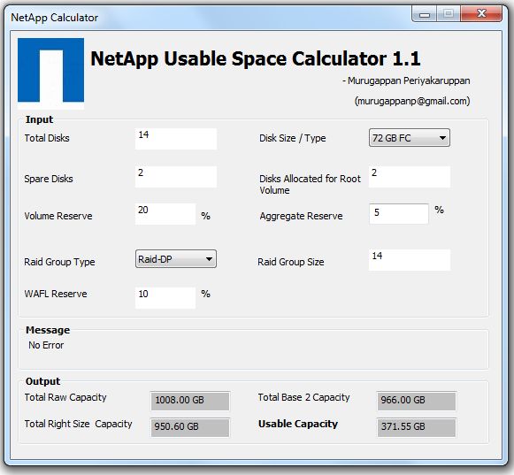Click the Total Right Size Capacity label
The height and width of the screenshot is (475, 514).
[x=78, y=424]
